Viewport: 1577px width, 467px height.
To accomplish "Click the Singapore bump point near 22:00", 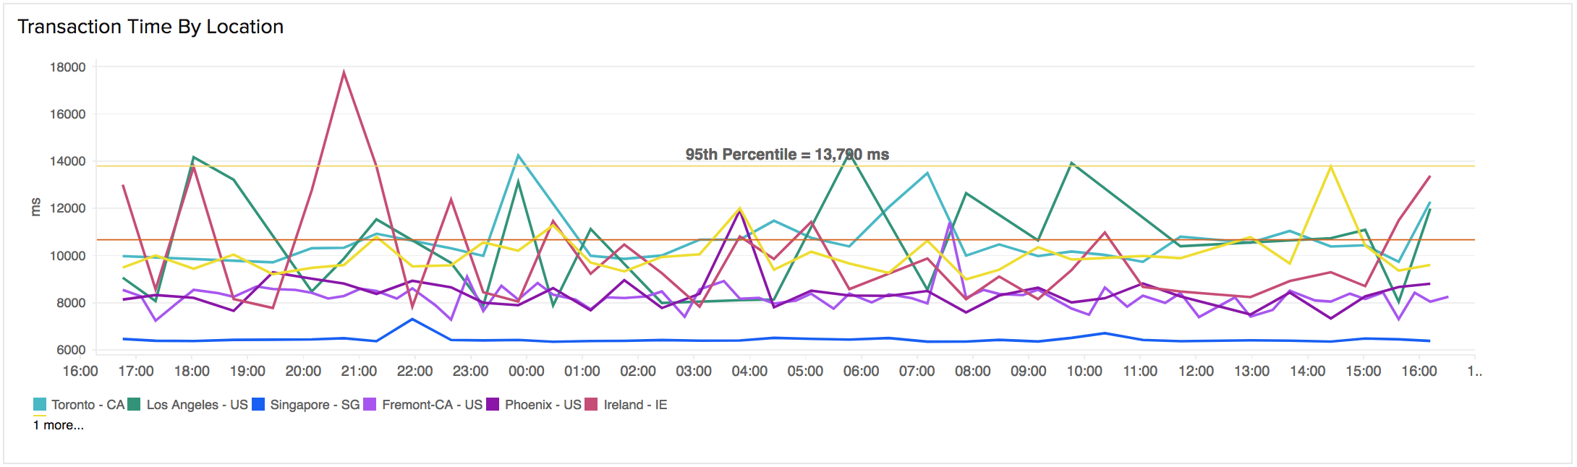I will click(412, 319).
